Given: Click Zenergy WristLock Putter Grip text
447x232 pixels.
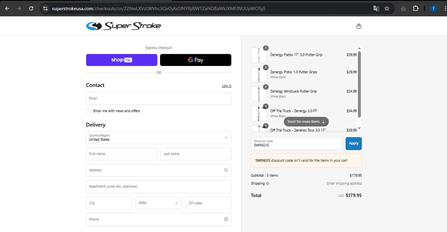Looking at the screenshot, I should click(294, 91).
